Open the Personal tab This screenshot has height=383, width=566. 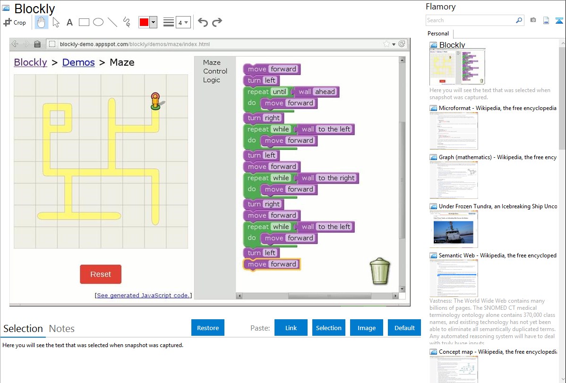coord(438,34)
